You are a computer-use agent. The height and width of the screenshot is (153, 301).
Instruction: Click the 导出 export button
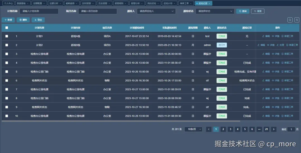point(38,20)
